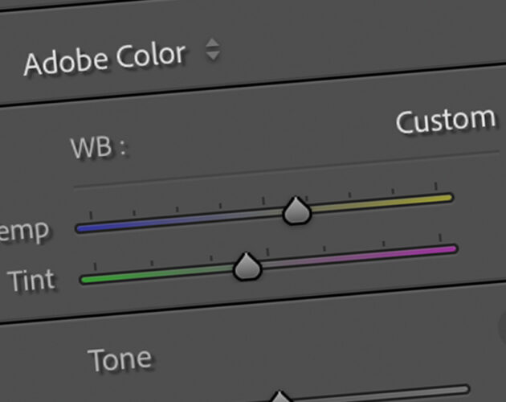This screenshot has width=506, height=402.
Task: Click the Temp label
Action: [25, 232]
